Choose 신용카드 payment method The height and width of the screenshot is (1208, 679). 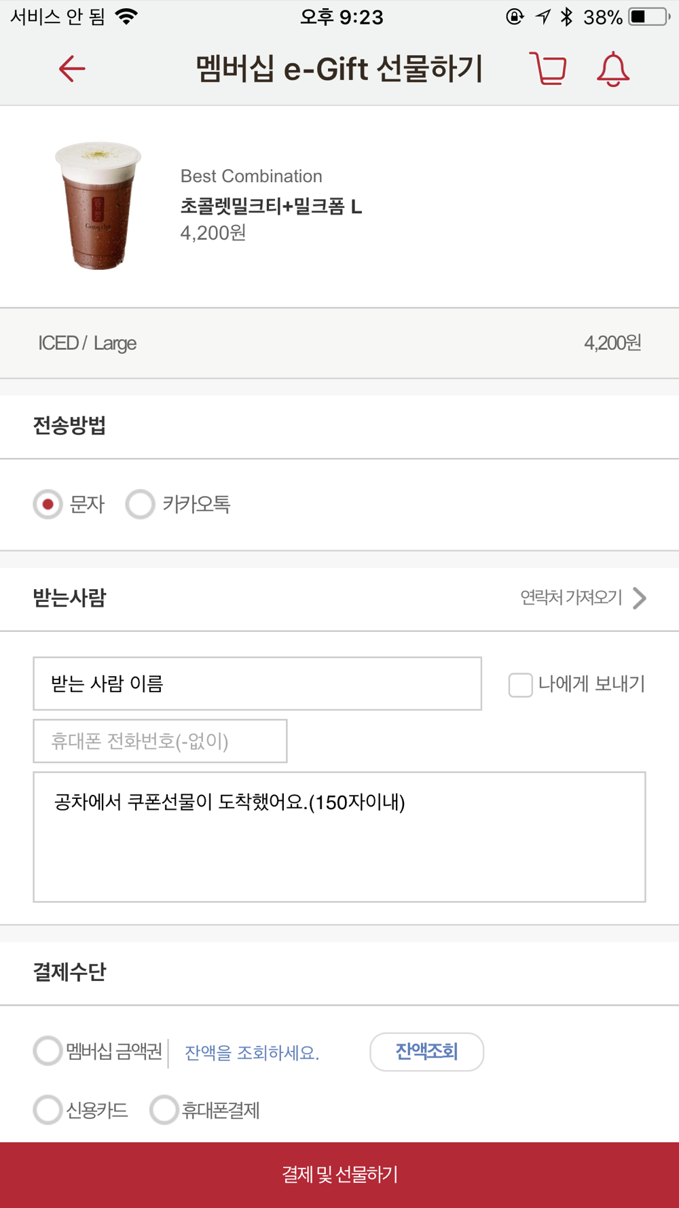[48, 1110]
